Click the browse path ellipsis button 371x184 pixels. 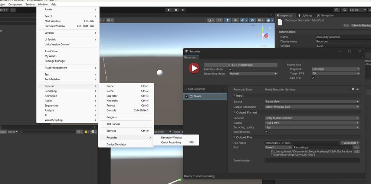click(x=356, y=147)
